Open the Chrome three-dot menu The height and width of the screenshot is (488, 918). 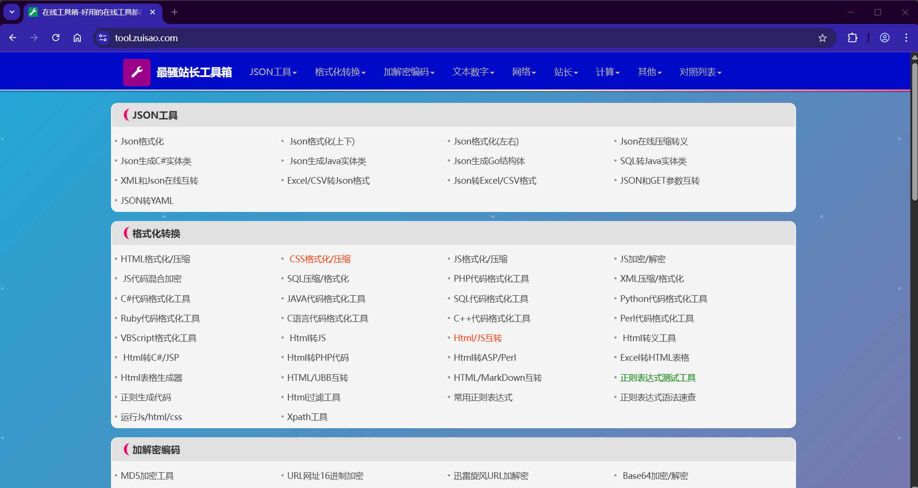tap(906, 38)
